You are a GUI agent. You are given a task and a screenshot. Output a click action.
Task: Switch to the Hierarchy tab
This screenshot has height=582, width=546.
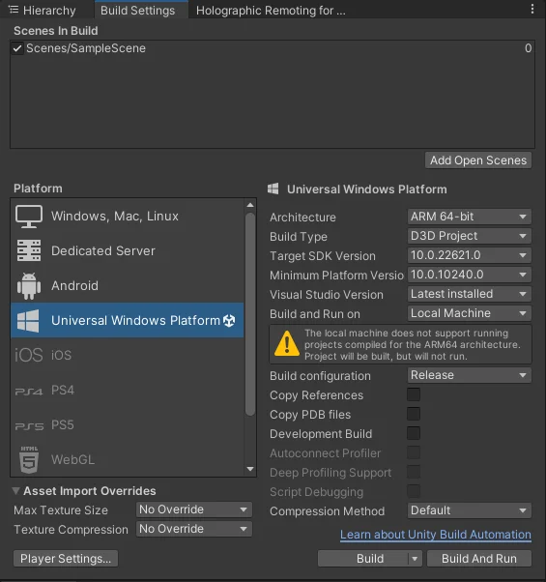43,10
